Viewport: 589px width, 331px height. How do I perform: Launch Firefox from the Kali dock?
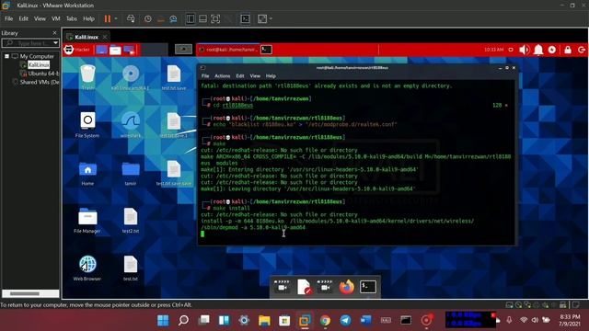tap(346, 288)
